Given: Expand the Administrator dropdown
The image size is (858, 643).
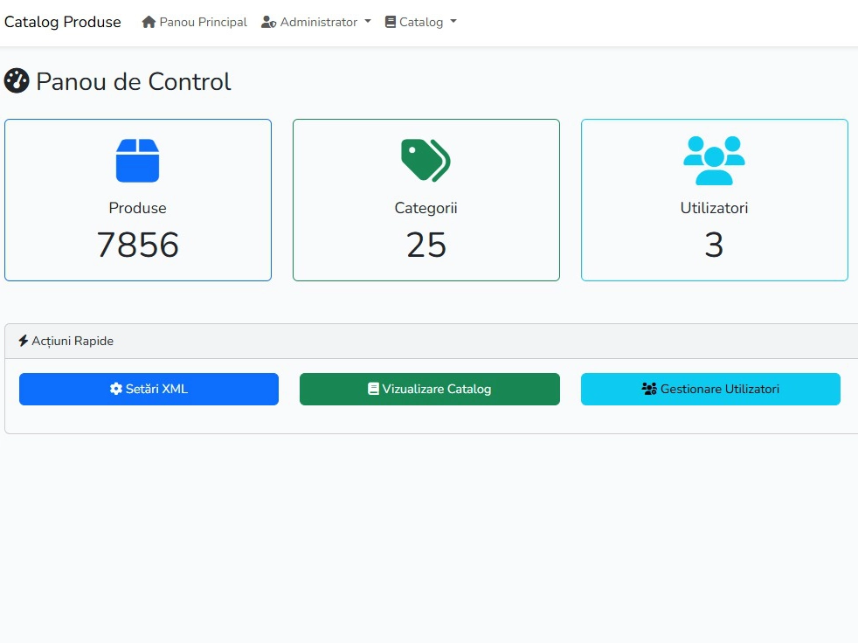Looking at the screenshot, I should pyautogui.click(x=316, y=22).
